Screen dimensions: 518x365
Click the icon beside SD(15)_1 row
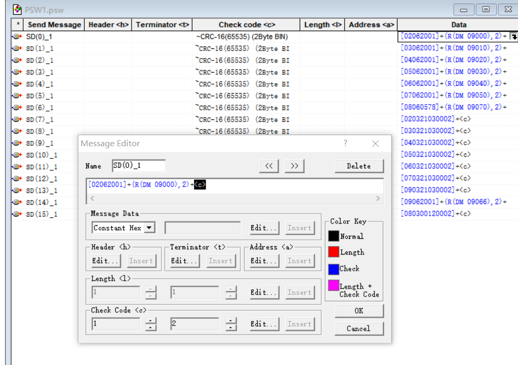(x=17, y=215)
